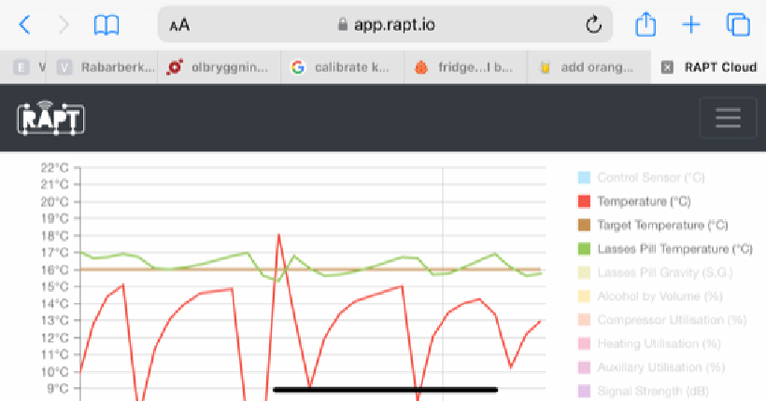Tap the app.rapt.io address bar
This screenshot has height=401, width=766.
click(x=385, y=24)
